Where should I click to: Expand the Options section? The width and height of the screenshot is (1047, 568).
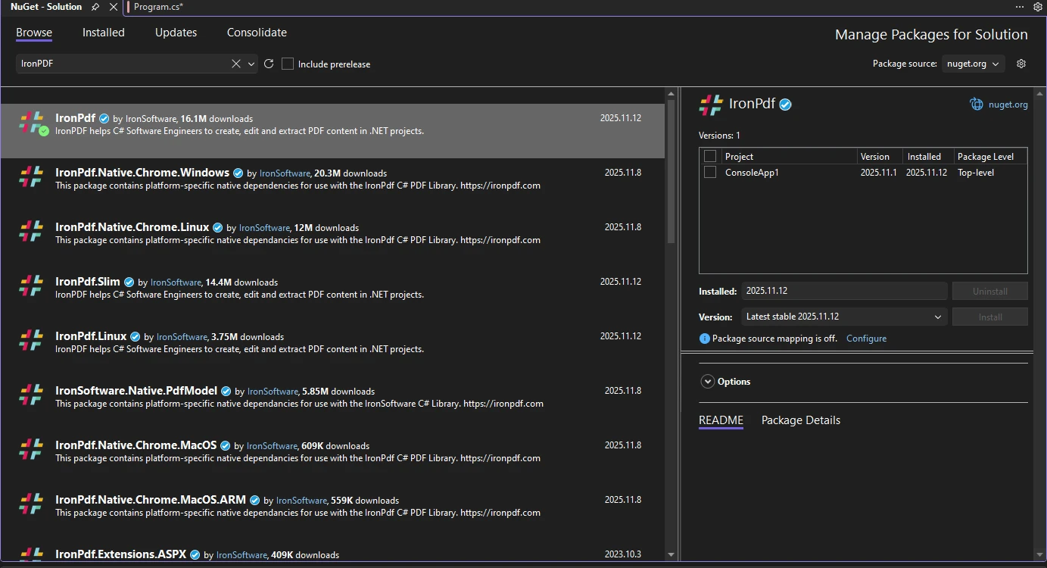coord(708,382)
